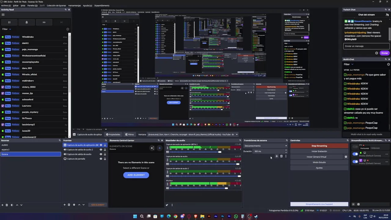Open the Activity feed hamburger menu

tap(3, 14)
